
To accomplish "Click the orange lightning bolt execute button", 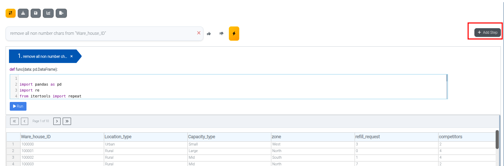I will tap(234, 33).
